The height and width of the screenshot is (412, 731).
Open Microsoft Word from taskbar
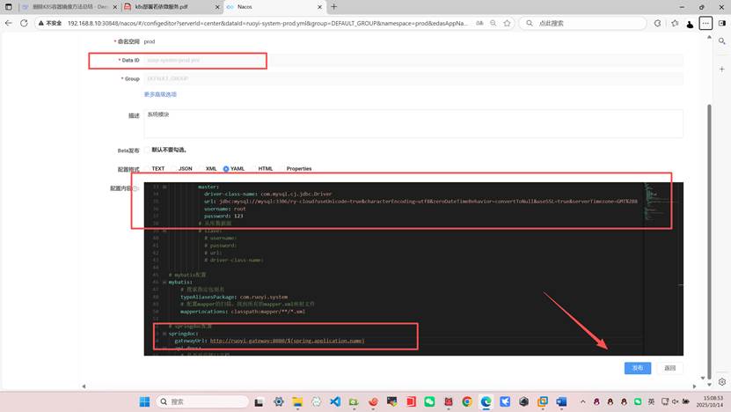[x=561, y=401]
